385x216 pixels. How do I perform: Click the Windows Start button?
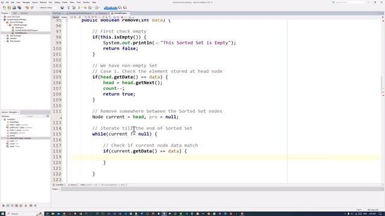2,214
